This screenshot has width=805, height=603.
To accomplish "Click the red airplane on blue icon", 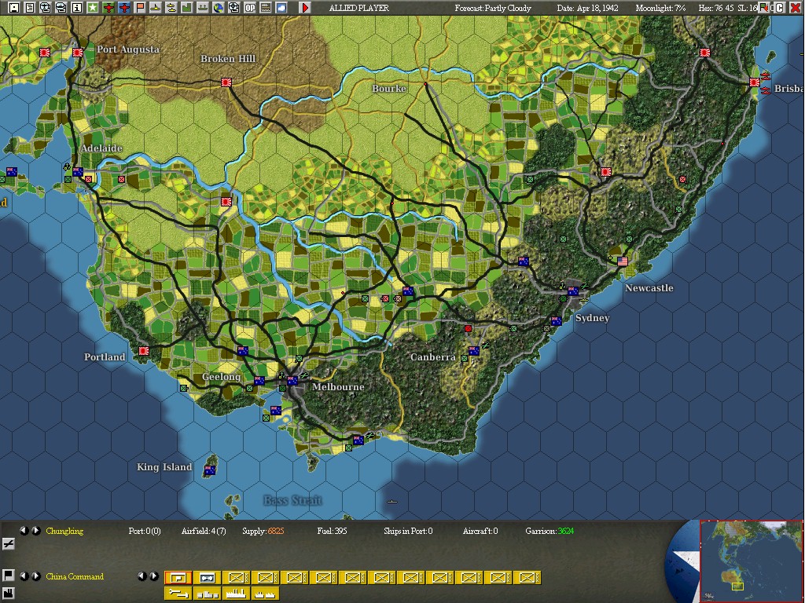I will [x=123, y=7].
